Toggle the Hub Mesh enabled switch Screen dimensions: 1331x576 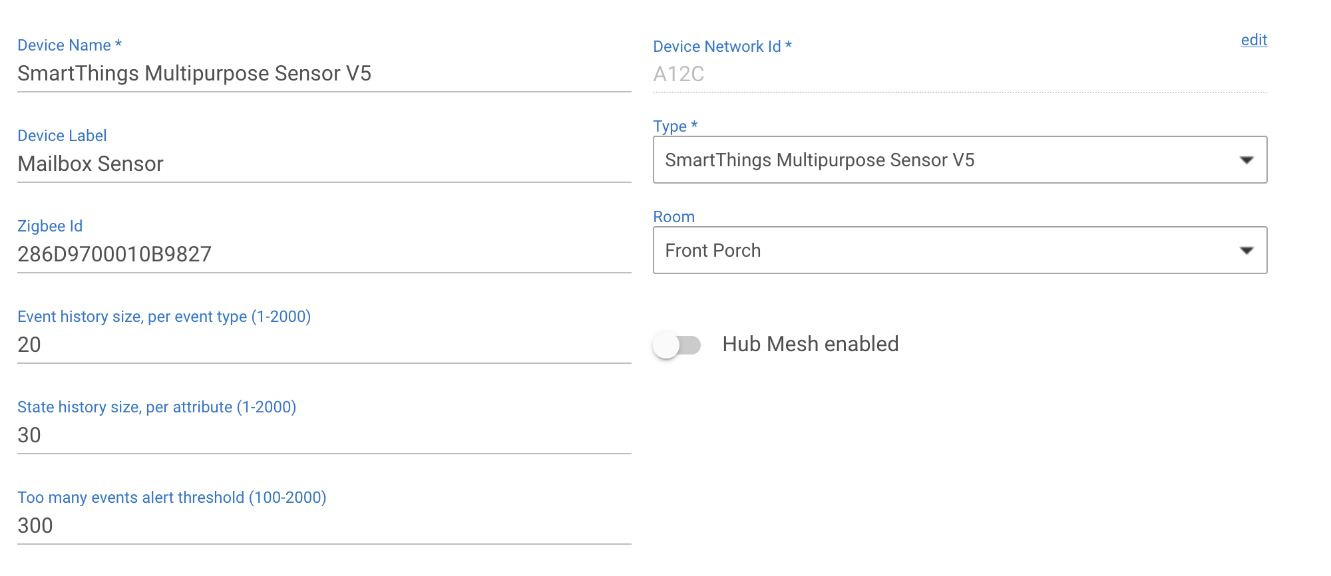(677, 345)
